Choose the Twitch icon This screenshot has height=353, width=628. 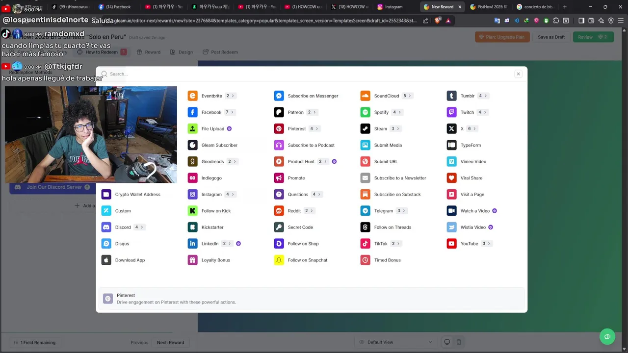[x=451, y=112]
